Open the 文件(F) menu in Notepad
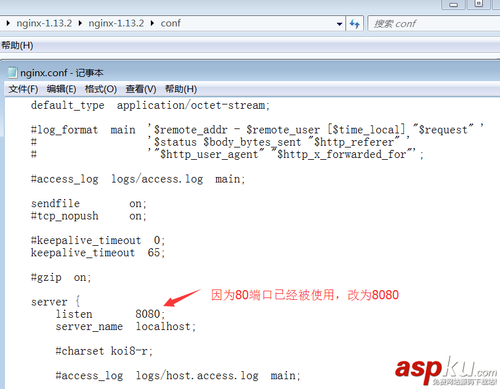 (23, 89)
